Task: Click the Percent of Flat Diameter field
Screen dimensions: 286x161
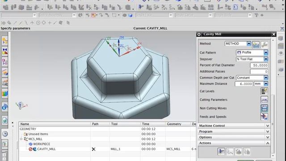Action: (259, 65)
